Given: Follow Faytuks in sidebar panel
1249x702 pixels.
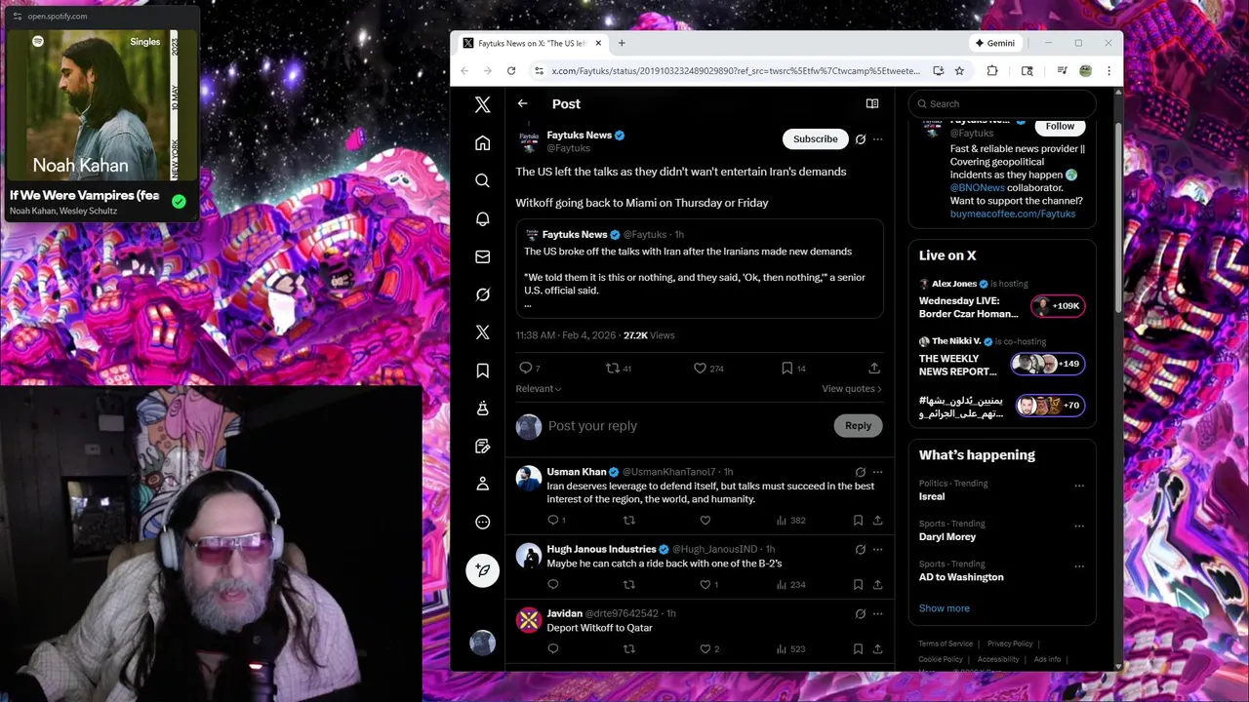Looking at the screenshot, I should [1060, 127].
